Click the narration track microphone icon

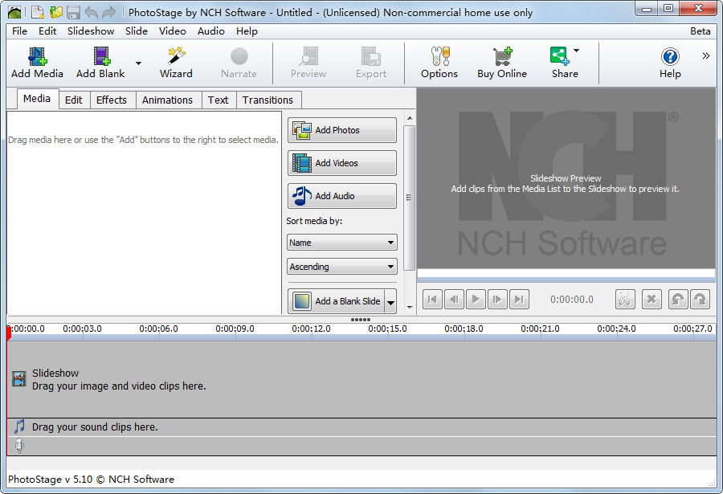click(x=19, y=446)
